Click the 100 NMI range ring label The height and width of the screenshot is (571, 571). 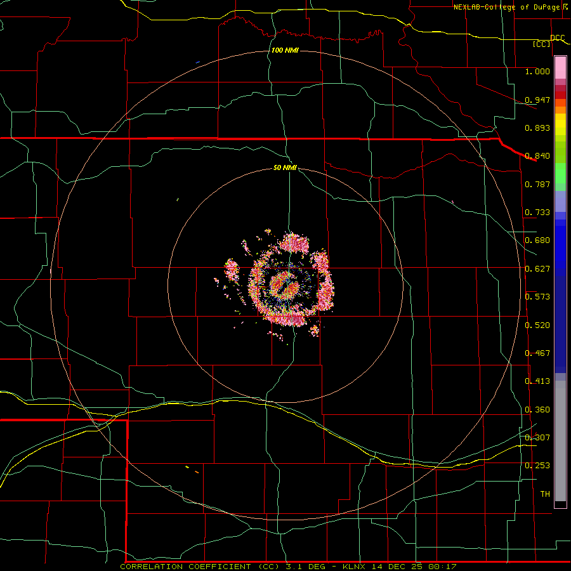[285, 50]
